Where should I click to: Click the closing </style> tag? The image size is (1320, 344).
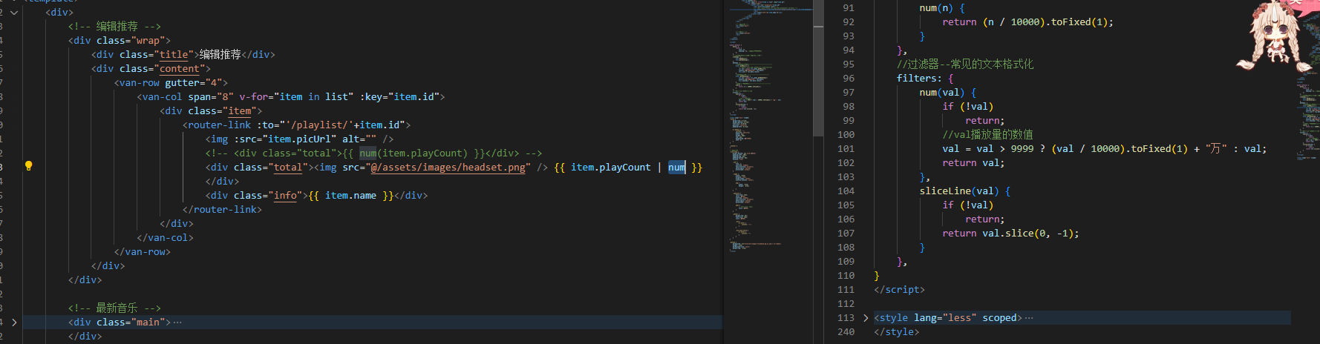896,331
